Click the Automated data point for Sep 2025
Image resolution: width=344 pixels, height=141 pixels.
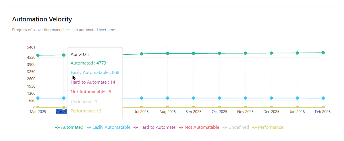coord(194,53)
